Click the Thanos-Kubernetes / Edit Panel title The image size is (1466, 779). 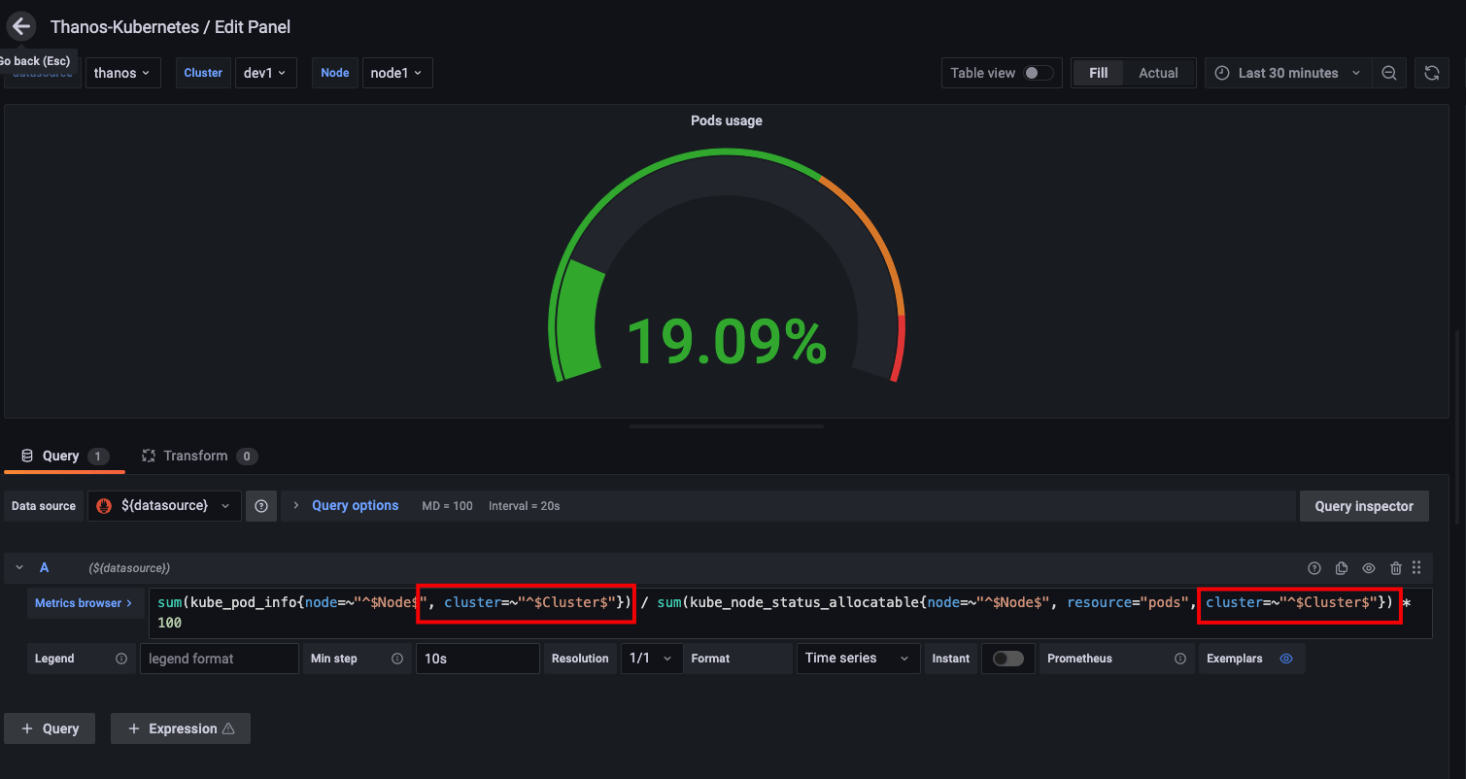(x=171, y=27)
